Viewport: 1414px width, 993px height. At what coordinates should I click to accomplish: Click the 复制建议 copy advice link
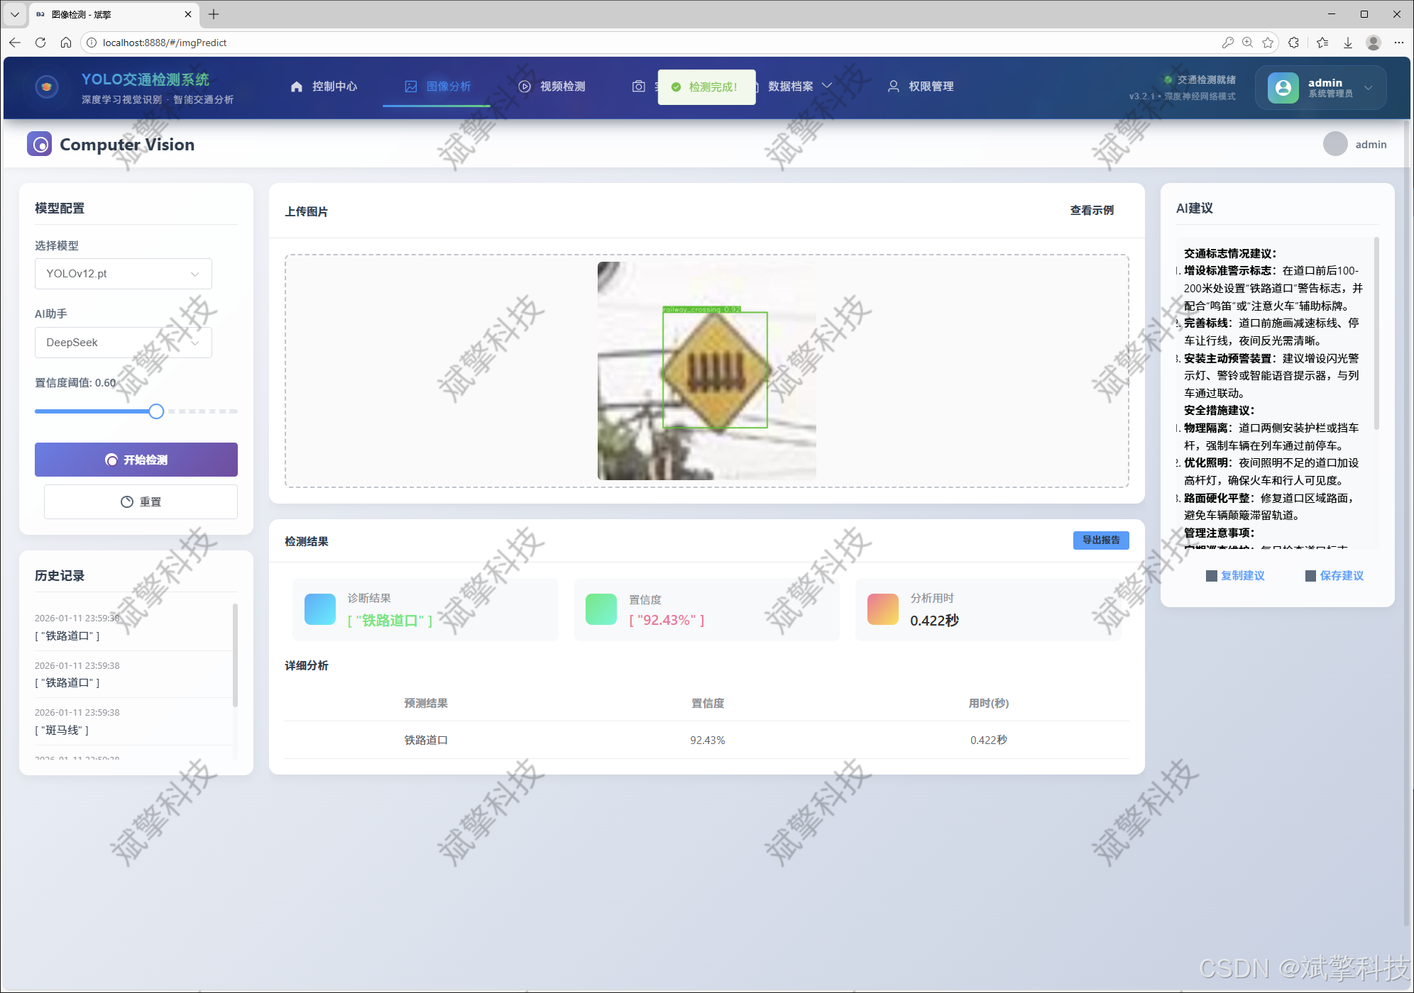pyautogui.click(x=1242, y=575)
